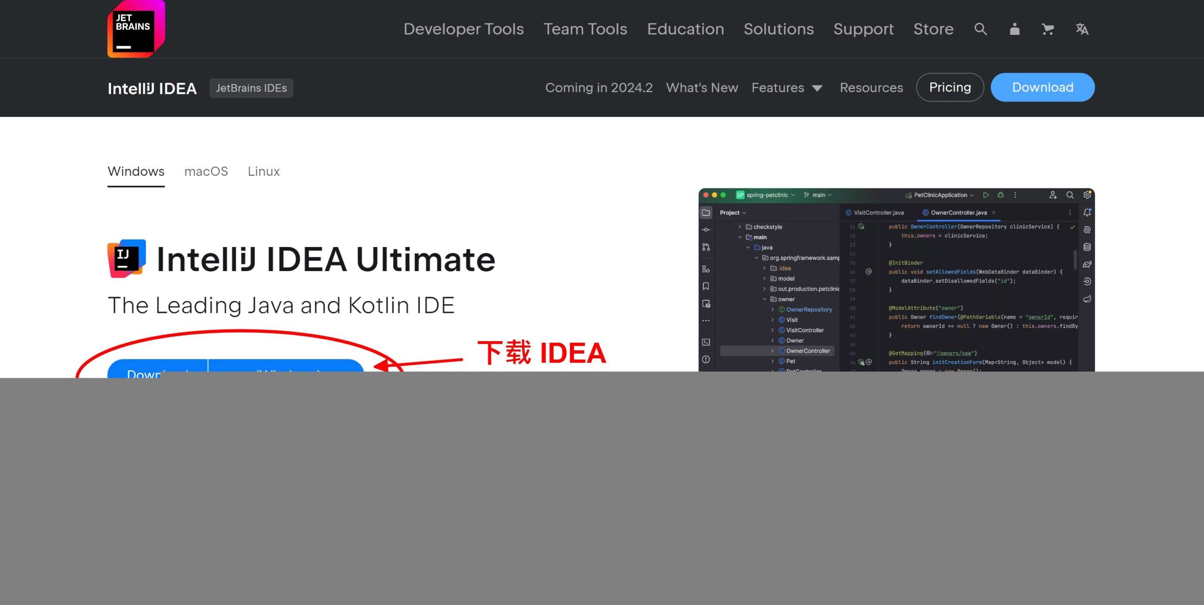
Task: Open the Support menu
Action: (863, 29)
